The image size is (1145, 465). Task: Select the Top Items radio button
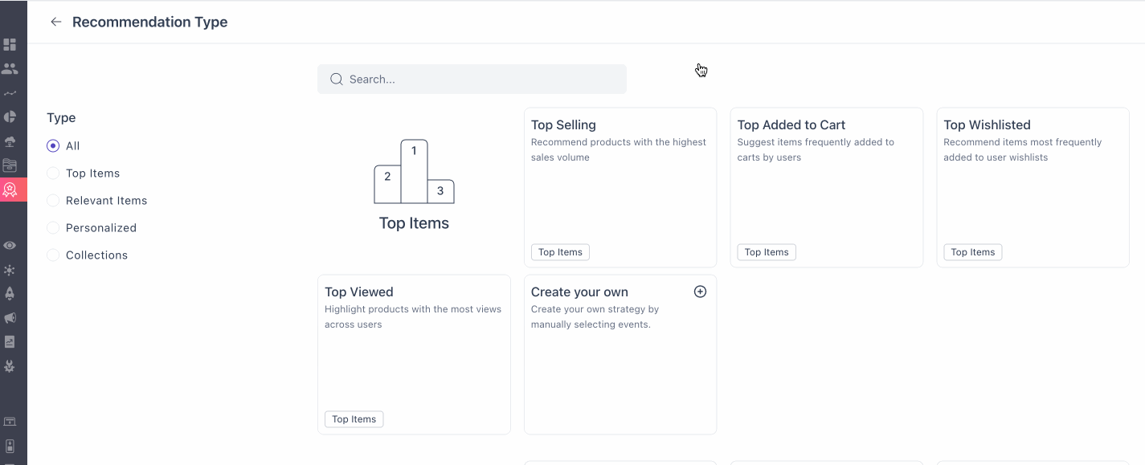(x=53, y=173)
